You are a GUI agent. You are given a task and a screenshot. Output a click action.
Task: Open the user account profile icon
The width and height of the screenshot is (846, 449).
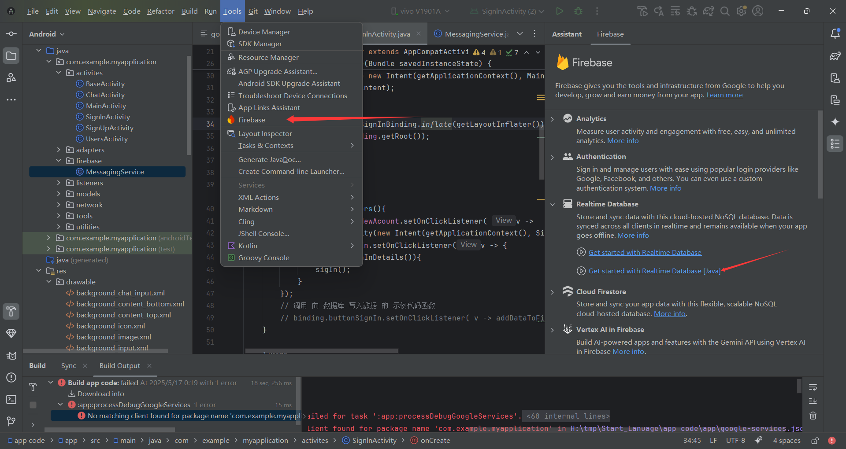pos(758,11)
